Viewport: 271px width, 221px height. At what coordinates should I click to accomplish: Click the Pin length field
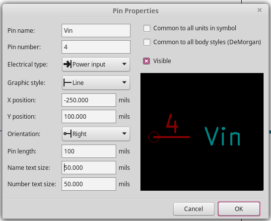[x=89, y=151]
